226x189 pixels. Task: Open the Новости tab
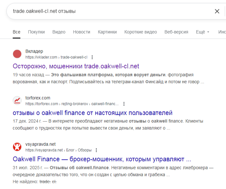tap(81, 32)
